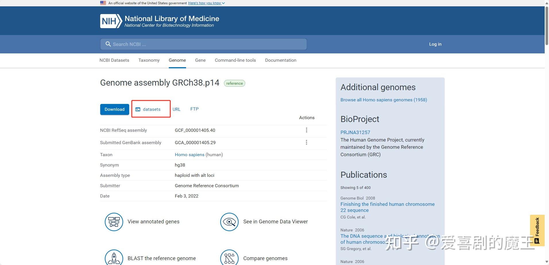Open actions menu for GenBank assembly

pos(306,142)
